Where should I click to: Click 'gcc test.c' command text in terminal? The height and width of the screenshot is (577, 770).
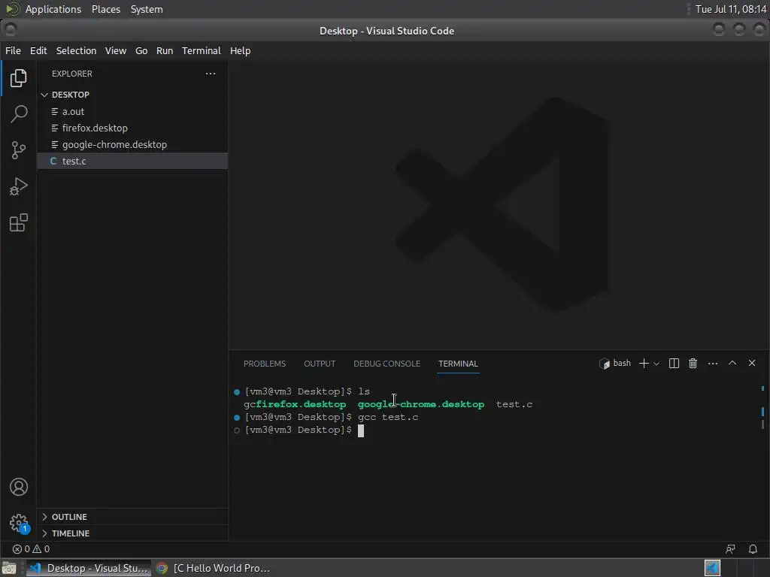[388, 418]
